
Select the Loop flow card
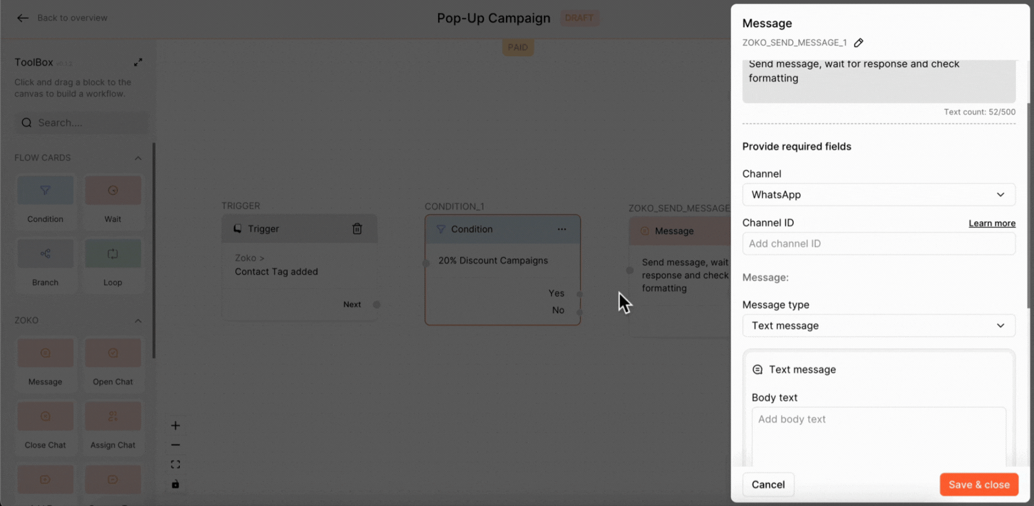[x=113, y=254]
